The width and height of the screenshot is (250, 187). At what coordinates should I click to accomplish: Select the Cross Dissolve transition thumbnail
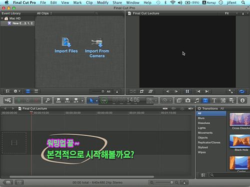239,119
